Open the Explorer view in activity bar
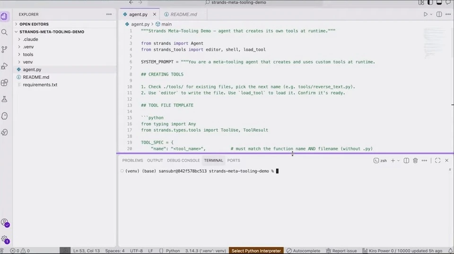This screenshot has height=254, width=454. coord(4,16)
